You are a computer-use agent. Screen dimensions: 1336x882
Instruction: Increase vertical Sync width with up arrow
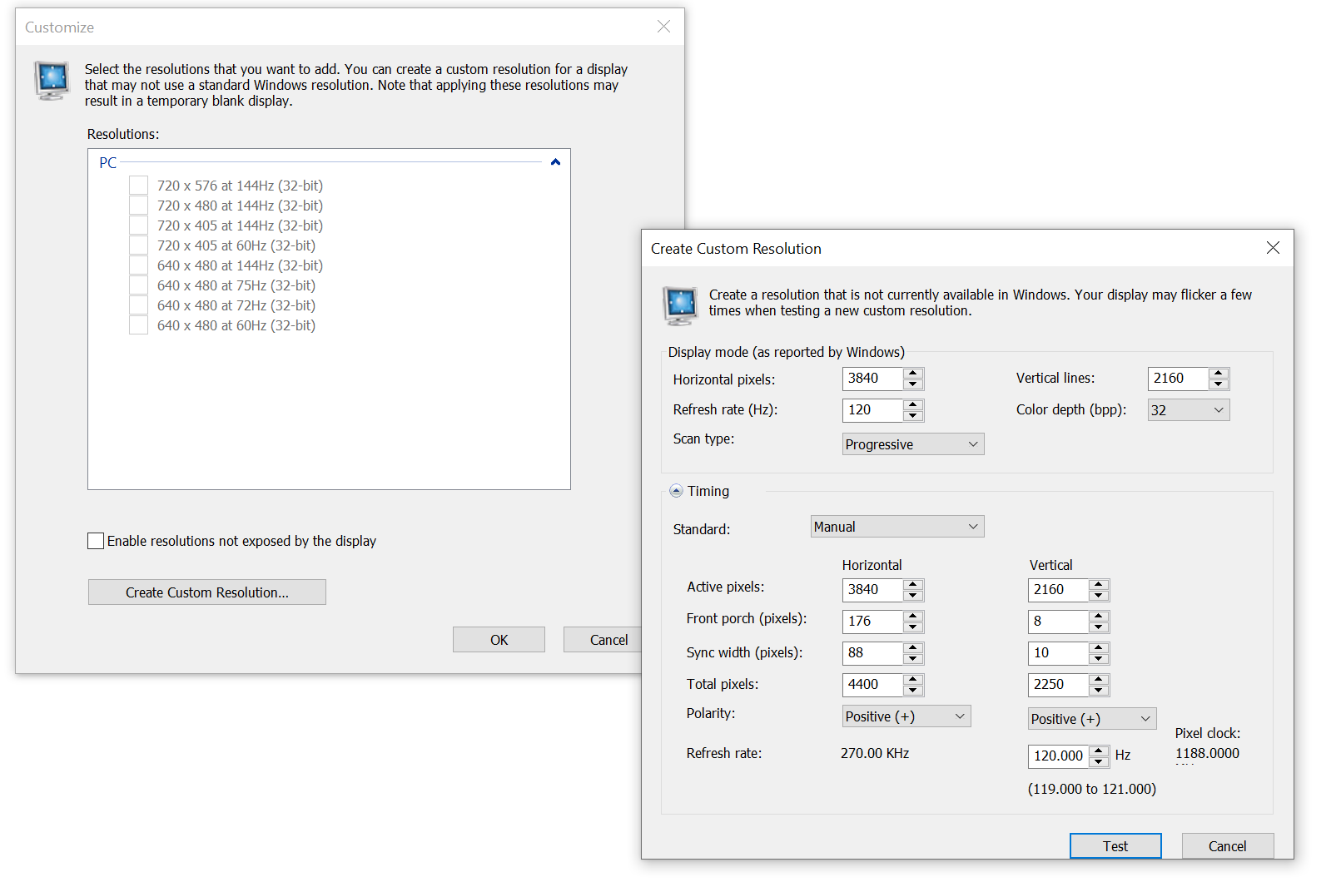[1099, 648]
